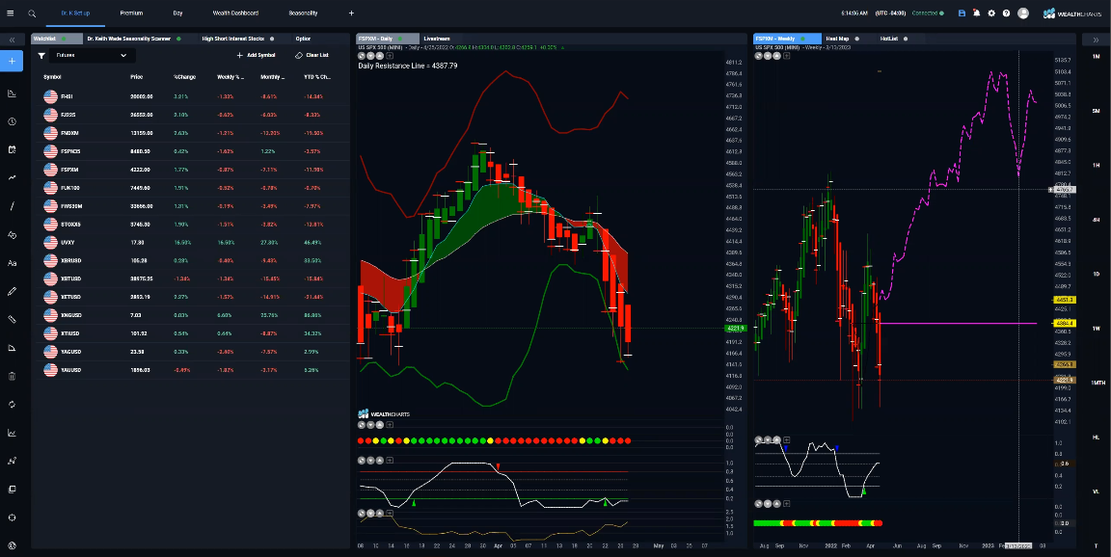Click the refresh sync icon in left sidebar
The height and width of the screenshot is (557, 1111).
coord(12,404)
